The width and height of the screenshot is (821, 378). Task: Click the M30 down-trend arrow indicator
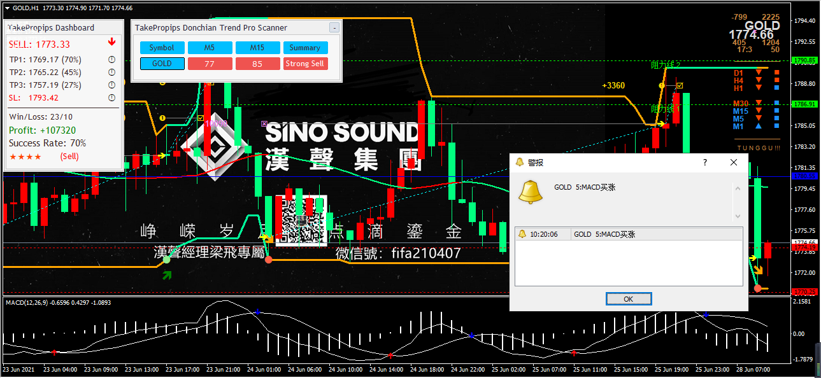(759, 103)
